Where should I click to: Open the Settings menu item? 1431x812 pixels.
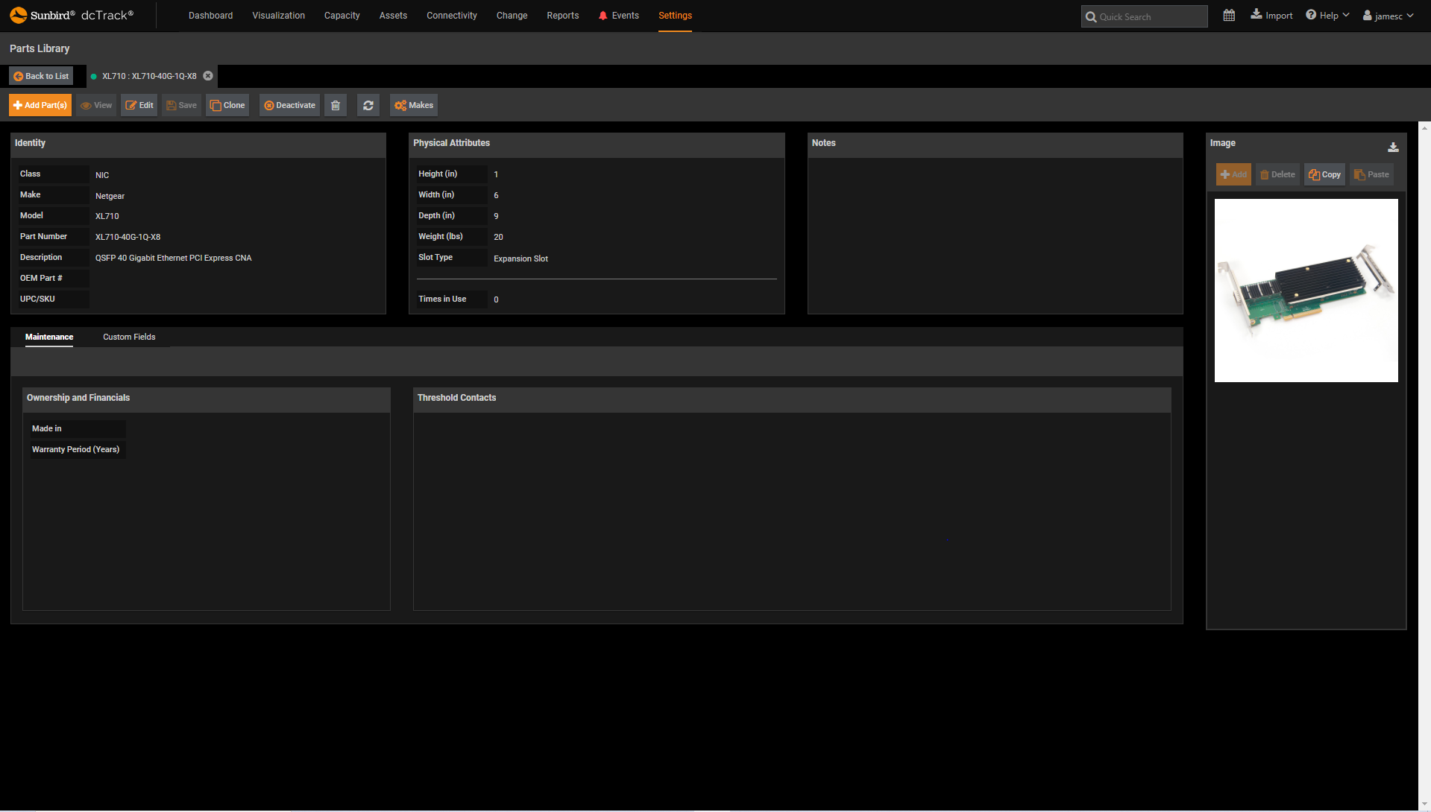(674, 15)
